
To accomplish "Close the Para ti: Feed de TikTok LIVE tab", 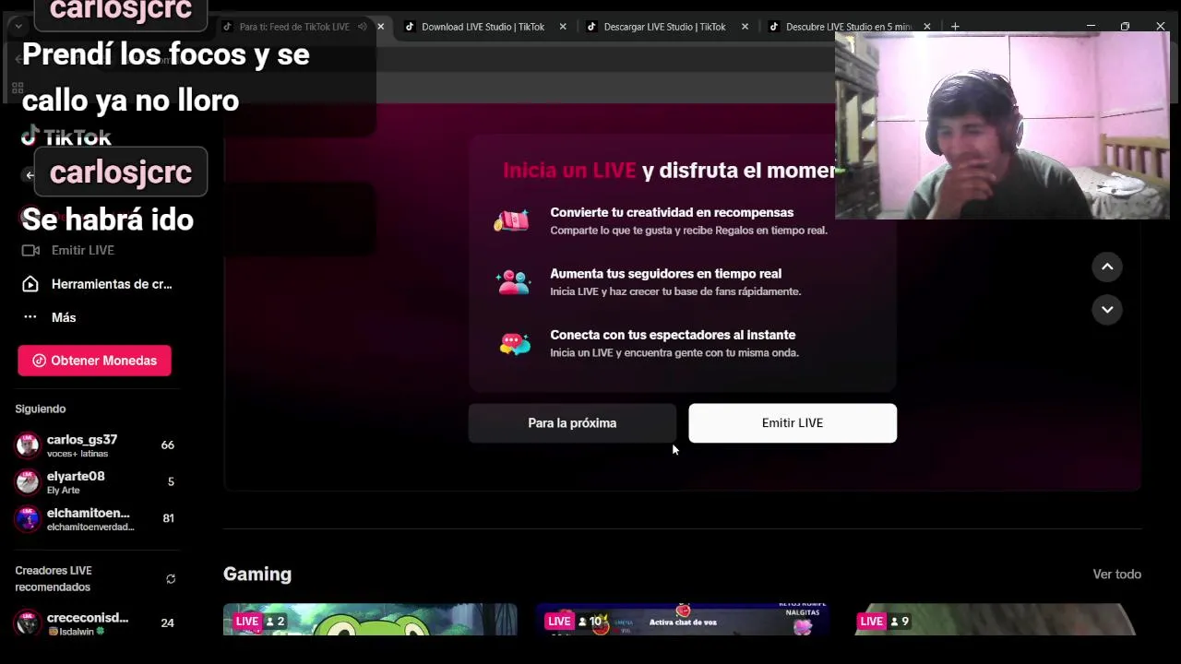I will pyautogui.click(x=380, y=27).
